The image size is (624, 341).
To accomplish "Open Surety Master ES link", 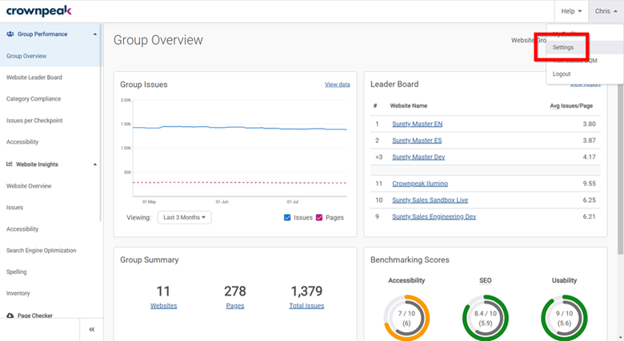I will point(417,141).
